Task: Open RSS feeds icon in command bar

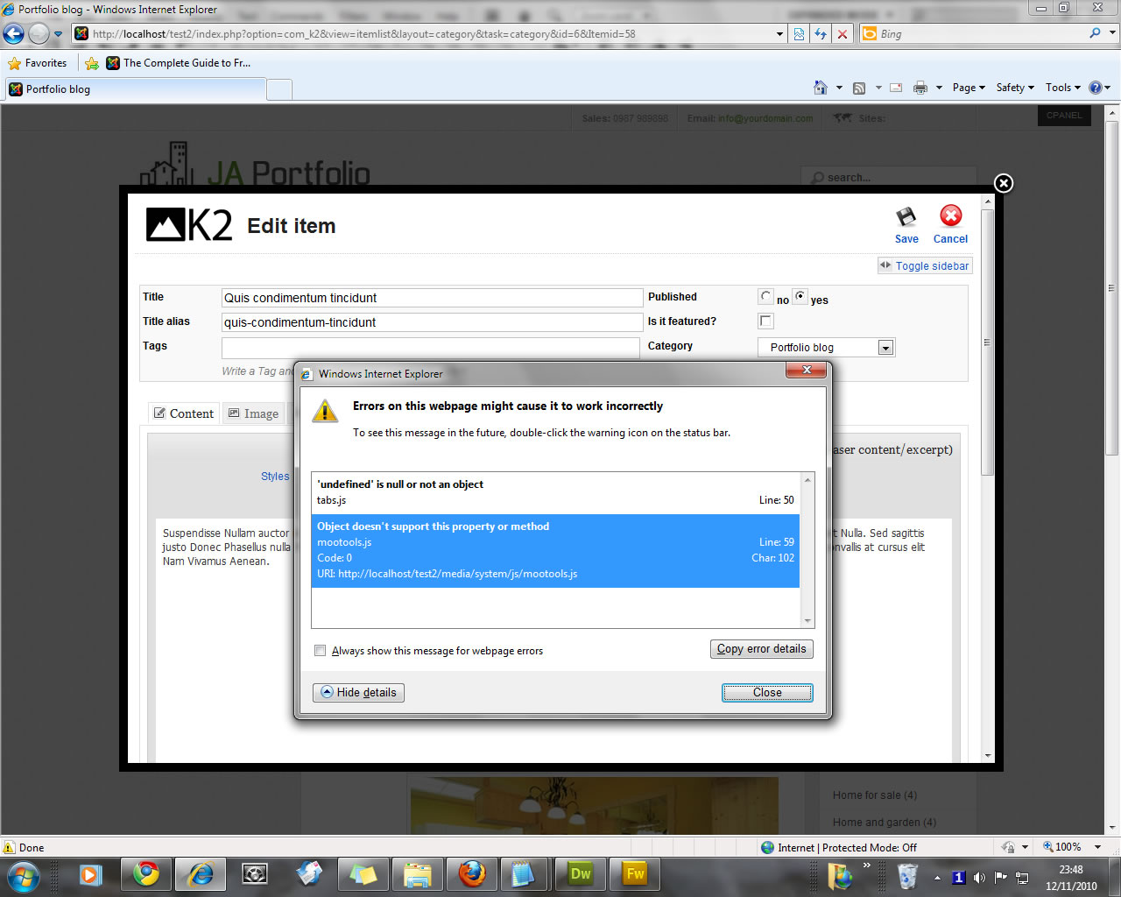Action: (859, 88)
